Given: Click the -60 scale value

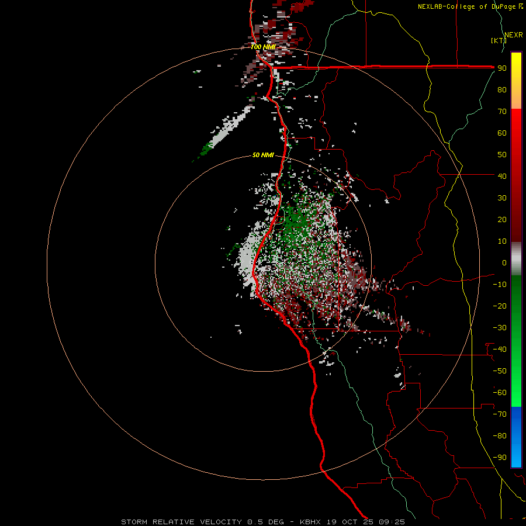Looking at the screenshot, I should point(500,393).
